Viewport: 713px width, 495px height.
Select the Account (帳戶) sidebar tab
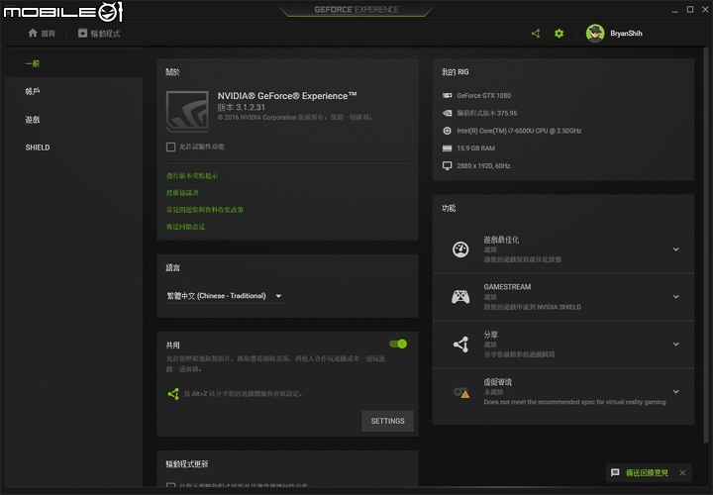coord(73,91)
